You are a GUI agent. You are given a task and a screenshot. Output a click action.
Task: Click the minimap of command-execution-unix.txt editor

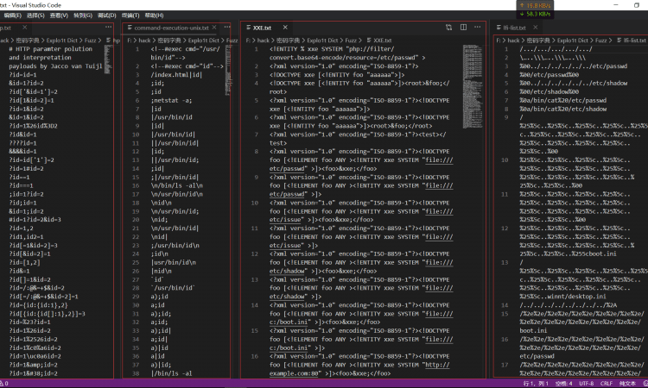pyautogui.click(x=228, y=70)
